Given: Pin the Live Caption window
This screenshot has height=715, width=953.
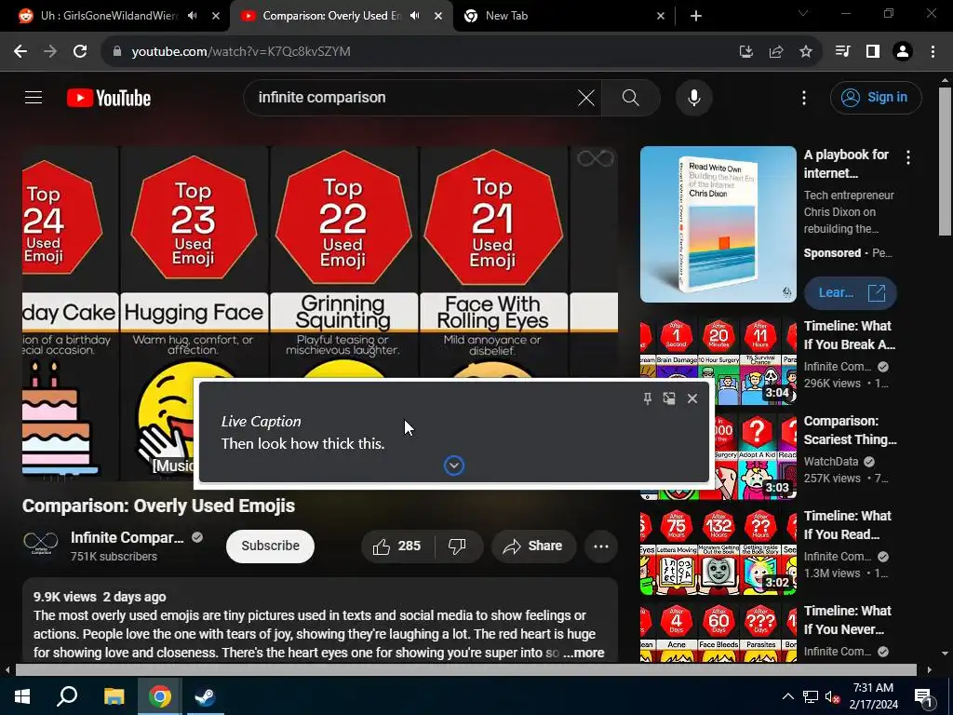Looking at the screenshot, I should pos(648,398).
